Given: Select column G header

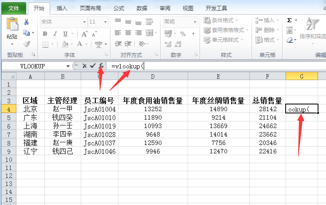Looking at the screenshot, I should (x=302, y=76).
